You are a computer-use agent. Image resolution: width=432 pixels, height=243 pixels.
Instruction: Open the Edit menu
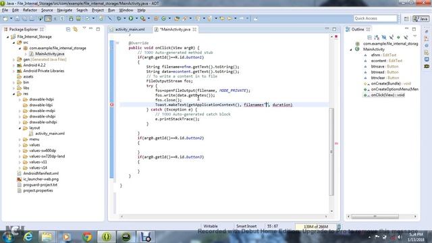click(16, 10)
